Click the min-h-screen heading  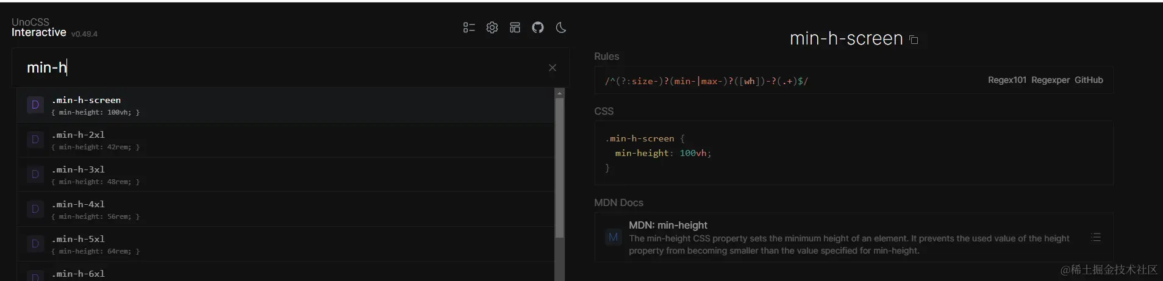coord(846,38)
